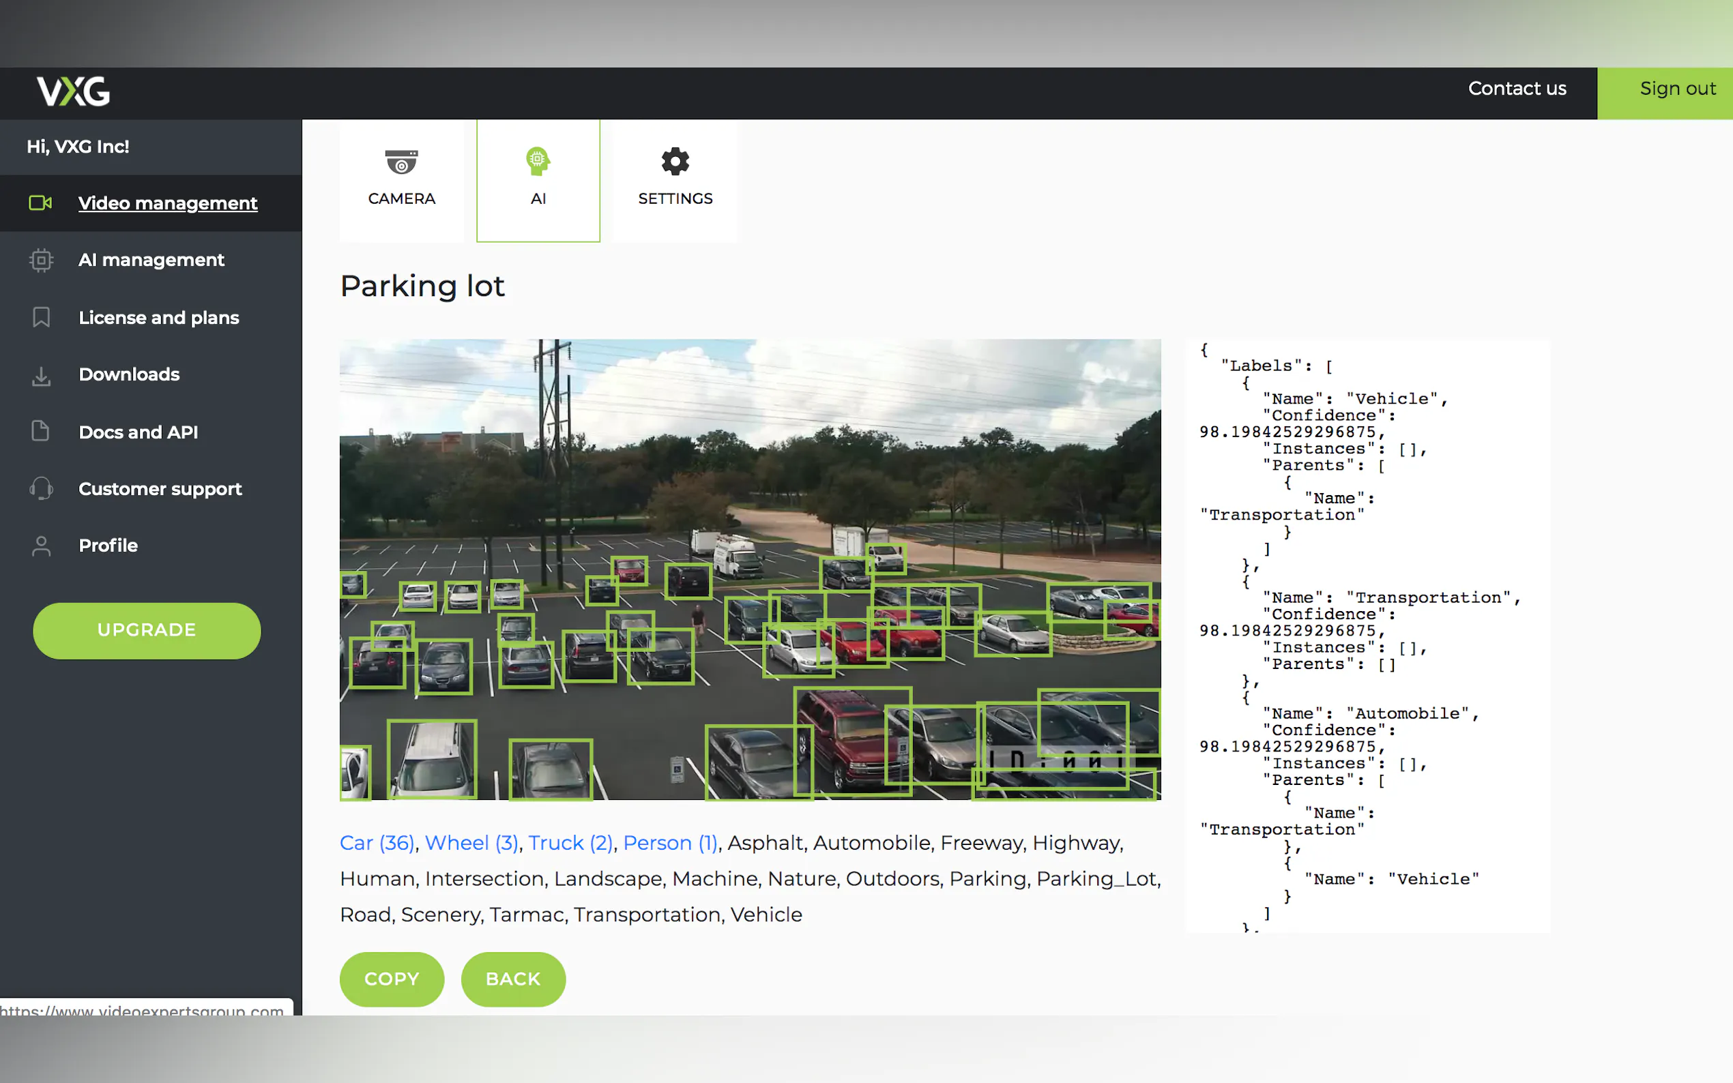Click the License and plans bookmark icon
This screenshot has height=1083, width=1733.
click(x=41, y=317)
